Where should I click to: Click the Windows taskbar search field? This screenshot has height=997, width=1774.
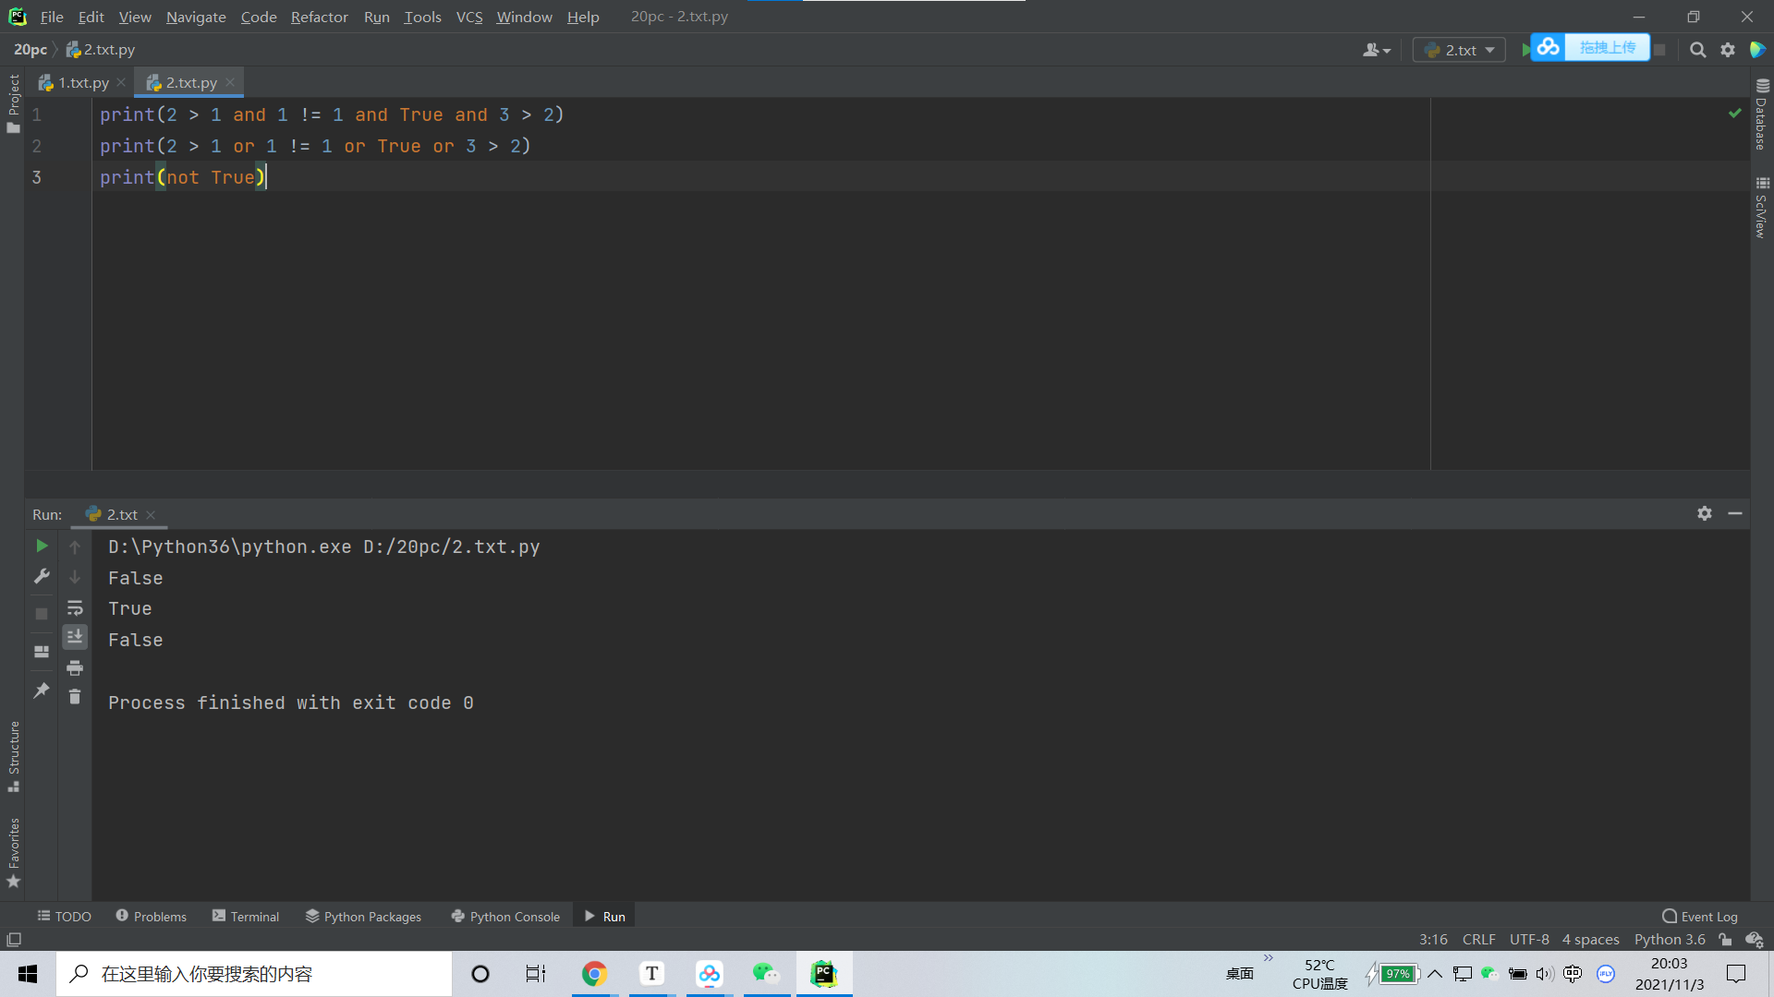(254, 974)
